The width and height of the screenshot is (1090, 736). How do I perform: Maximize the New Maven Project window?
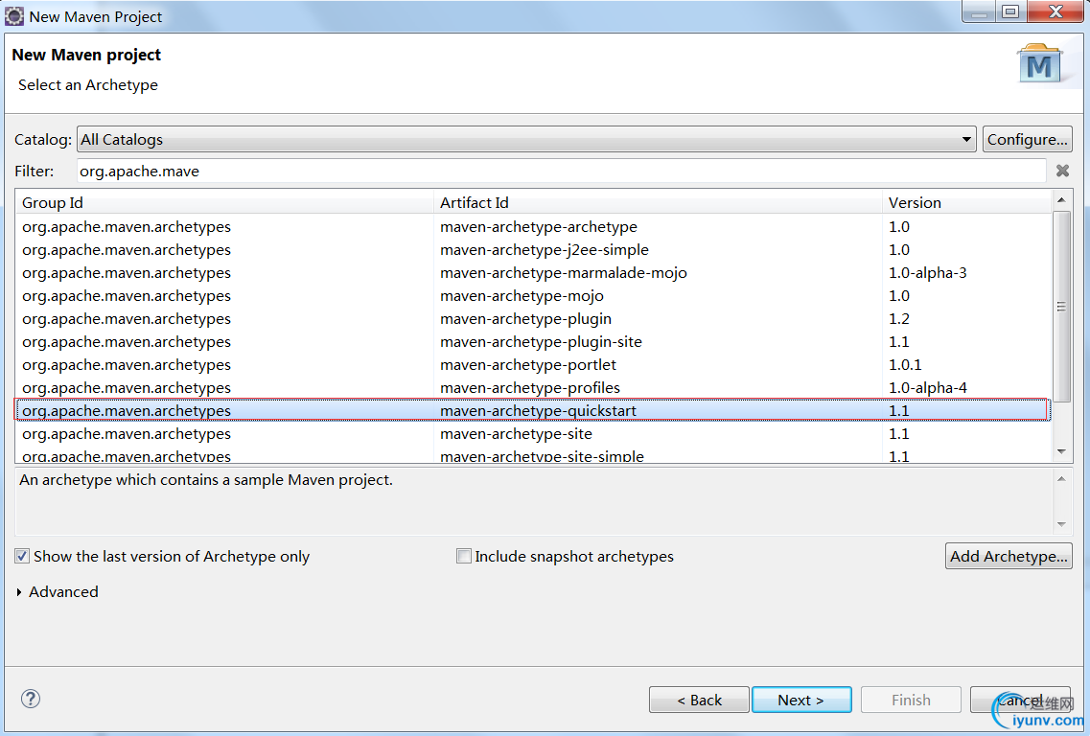coord(1010,11)
